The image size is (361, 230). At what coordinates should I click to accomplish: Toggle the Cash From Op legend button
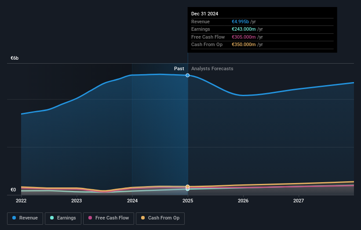coord(160,218)
